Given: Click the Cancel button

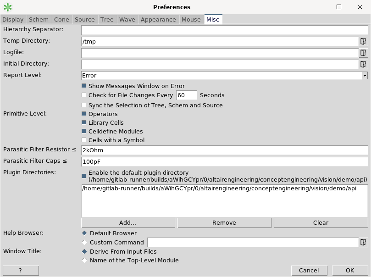Looking at the screenshot, I should (x=309, y=271).
